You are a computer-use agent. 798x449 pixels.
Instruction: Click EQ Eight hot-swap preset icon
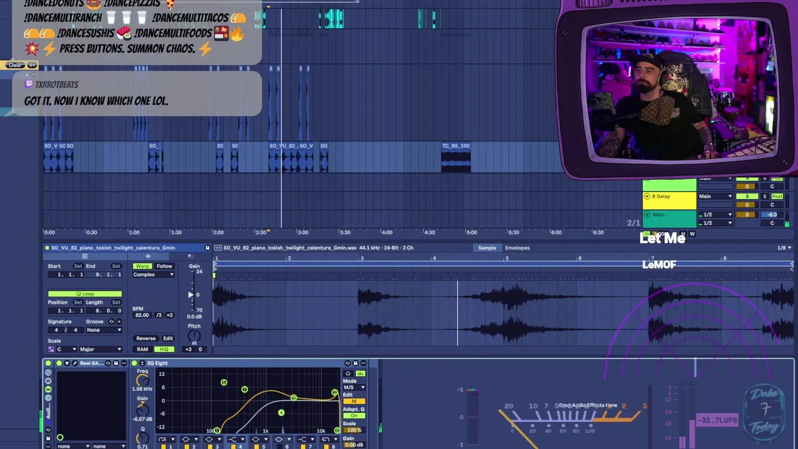click(348, 363)
